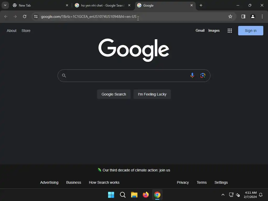Close the active Google tab
The image size is (268, 201).
click(192, 5)
